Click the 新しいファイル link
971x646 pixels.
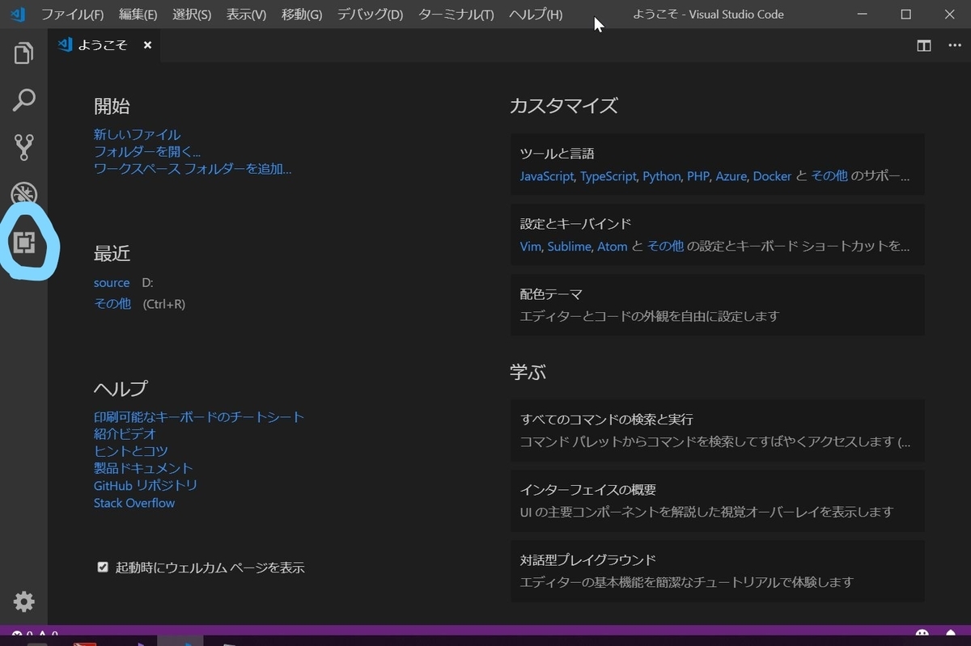click(x=136, y=134)
